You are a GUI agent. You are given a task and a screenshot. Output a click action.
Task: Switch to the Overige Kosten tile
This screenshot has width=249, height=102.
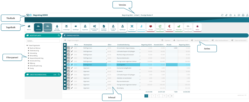(x=48, y=27)
